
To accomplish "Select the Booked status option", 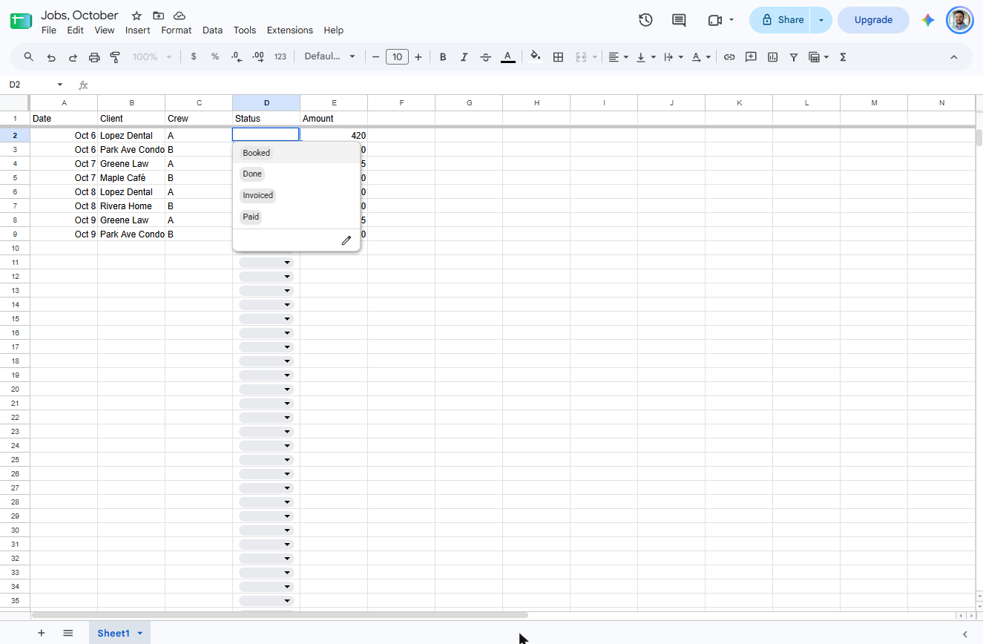I will [x=257, y=153].
